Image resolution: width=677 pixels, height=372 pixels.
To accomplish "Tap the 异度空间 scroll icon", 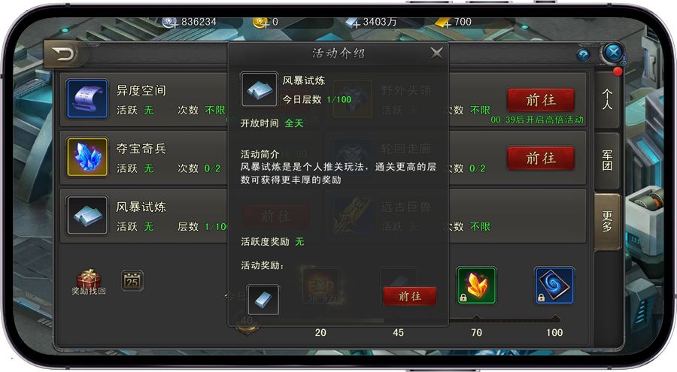I will [x=88, y=98].
